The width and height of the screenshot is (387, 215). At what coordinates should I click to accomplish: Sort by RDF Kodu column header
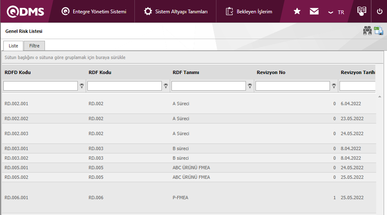tap(100, 72)
